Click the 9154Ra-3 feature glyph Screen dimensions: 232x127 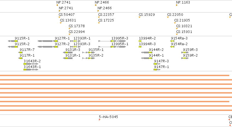point(172,41)
